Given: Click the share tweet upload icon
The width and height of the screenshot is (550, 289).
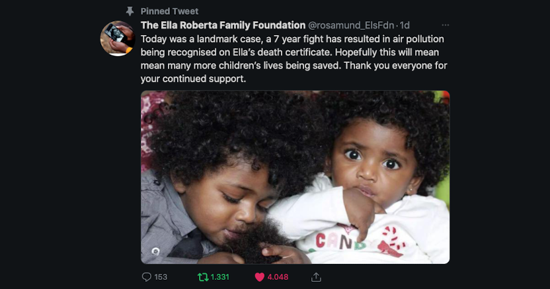Looking at the screenshot, I should tap(316, 276).
